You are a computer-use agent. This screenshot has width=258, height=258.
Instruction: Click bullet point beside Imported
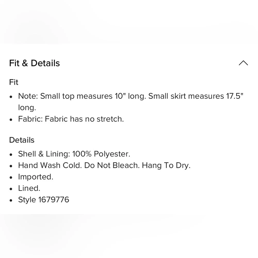(x=11, y=178)
